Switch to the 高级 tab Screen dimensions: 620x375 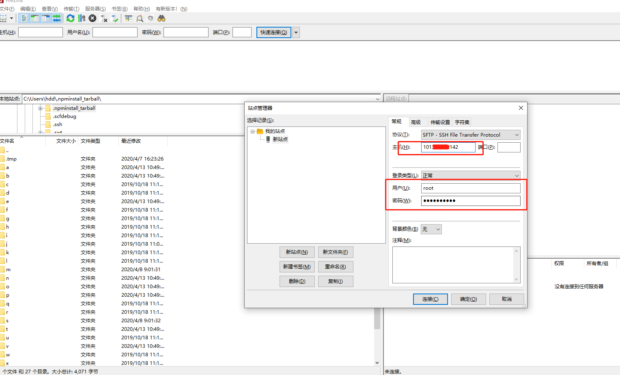(416, 122)
